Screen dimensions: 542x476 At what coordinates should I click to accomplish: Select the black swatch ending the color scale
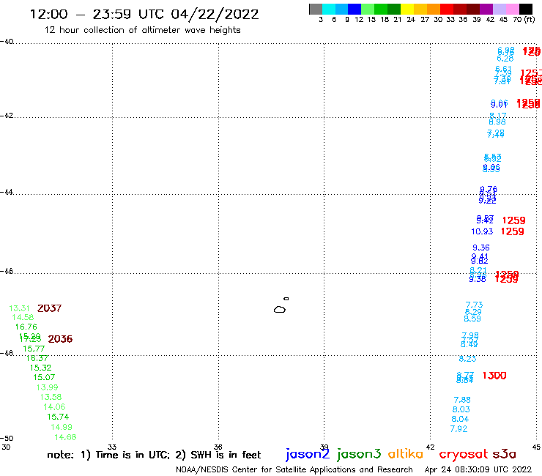click(x=526, y=9)
